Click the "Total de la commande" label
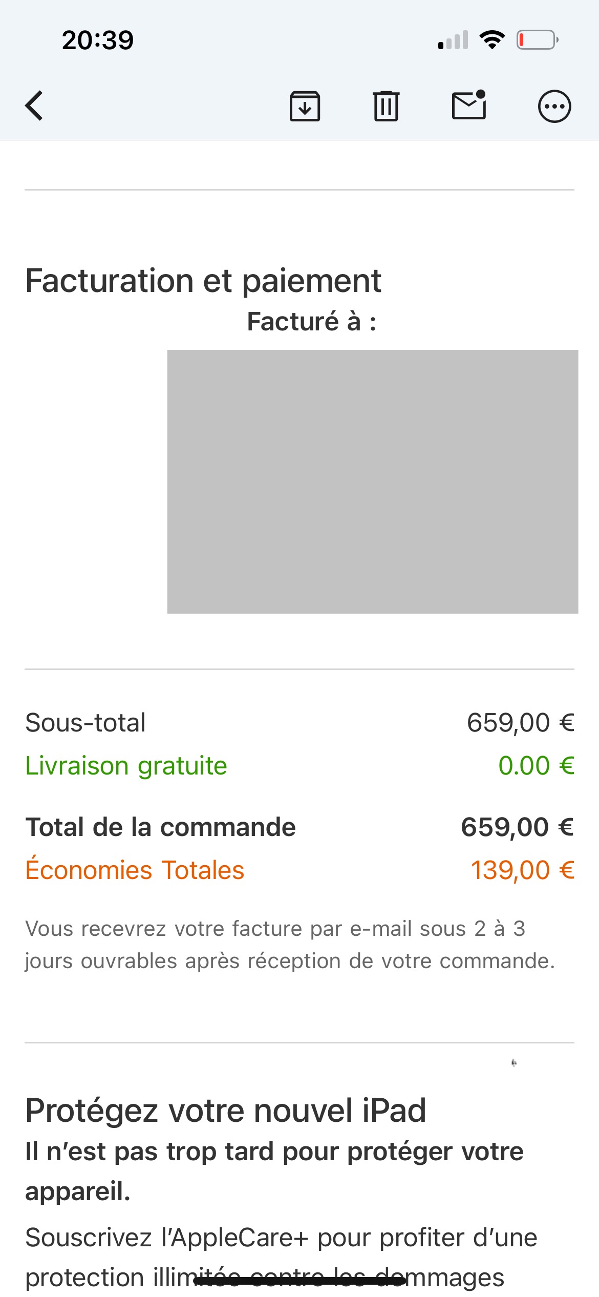Image resolution: width=599 pixels, height=1297 pixels. click(161, 827)
